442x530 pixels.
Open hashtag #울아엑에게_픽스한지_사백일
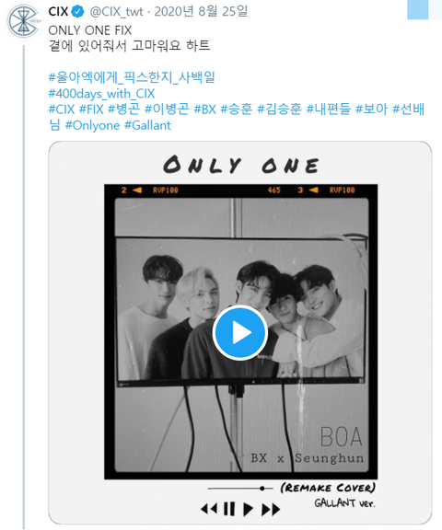pyautogui.click(x=132, y=77)
